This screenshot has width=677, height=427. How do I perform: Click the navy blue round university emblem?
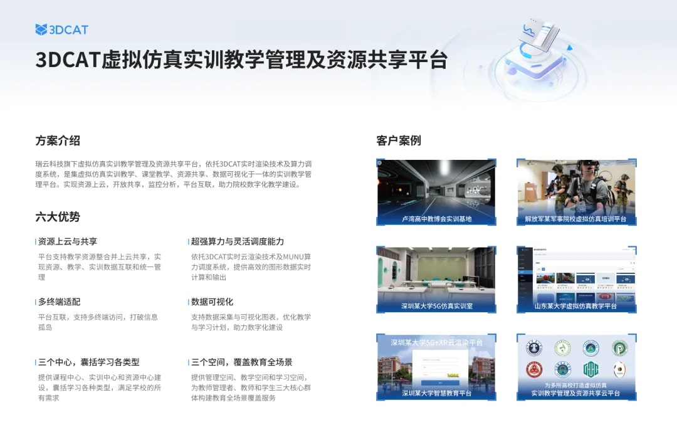pos(534,347)
